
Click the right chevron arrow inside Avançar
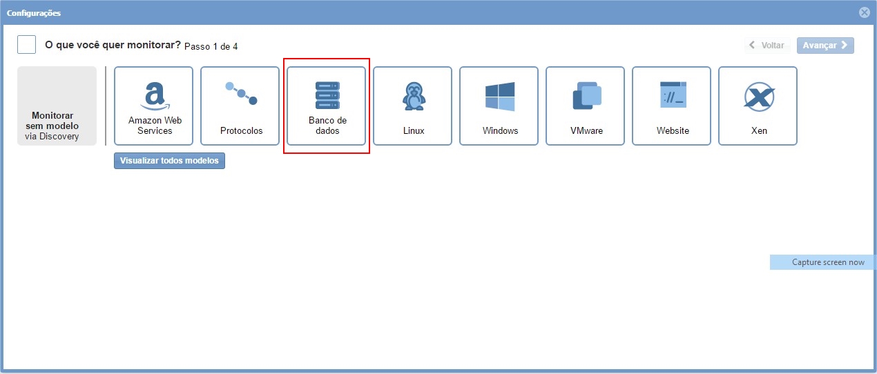point(844,46)
